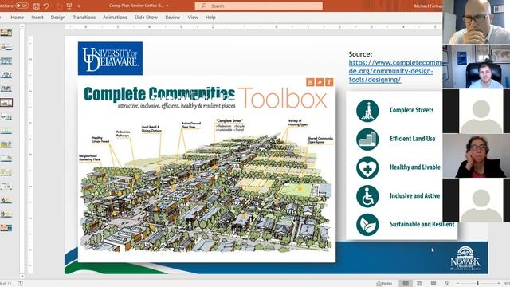Start Slide Show from status bar icon
This screenshot has width=510, height=287.
[x=448, y=284]
